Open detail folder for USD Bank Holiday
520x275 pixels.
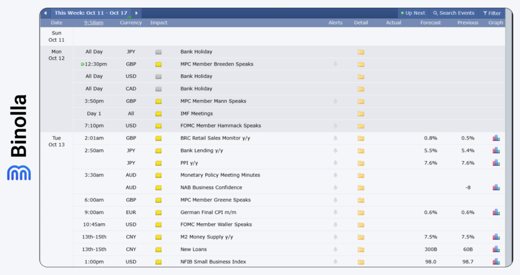coord(361,77)
